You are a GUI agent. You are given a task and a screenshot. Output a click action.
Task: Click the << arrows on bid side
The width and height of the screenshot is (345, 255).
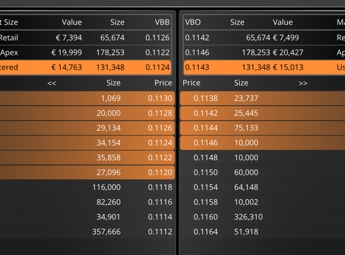52,83
